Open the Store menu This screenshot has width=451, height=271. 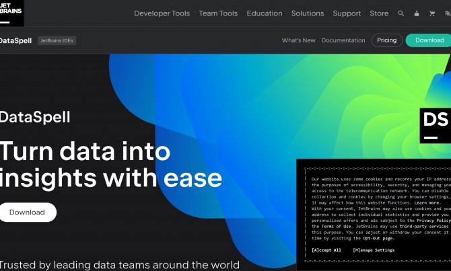379,13
